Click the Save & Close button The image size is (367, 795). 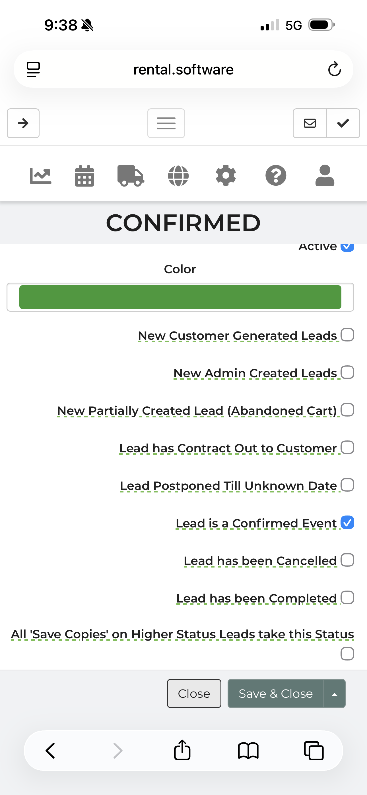(276, 693)
